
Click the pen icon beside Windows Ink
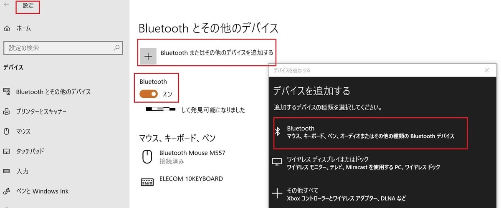coord(7,191)
